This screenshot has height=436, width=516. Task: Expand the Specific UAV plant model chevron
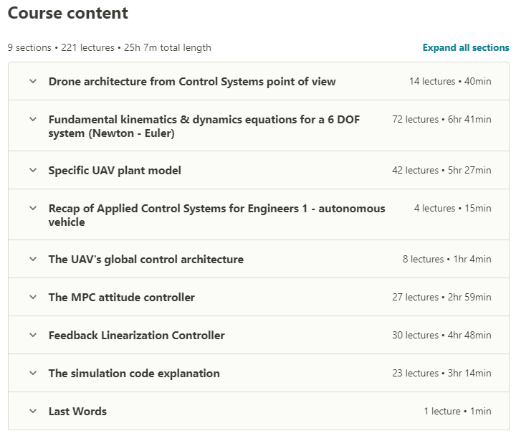click(x=33, y=170)
